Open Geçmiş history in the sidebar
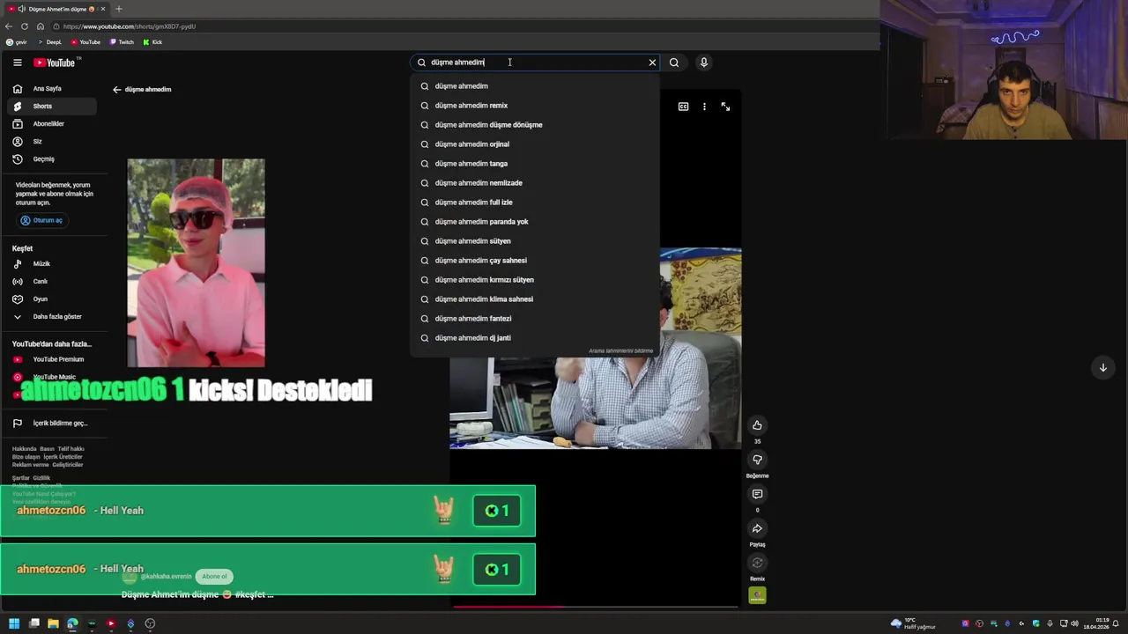 [53, 159]
